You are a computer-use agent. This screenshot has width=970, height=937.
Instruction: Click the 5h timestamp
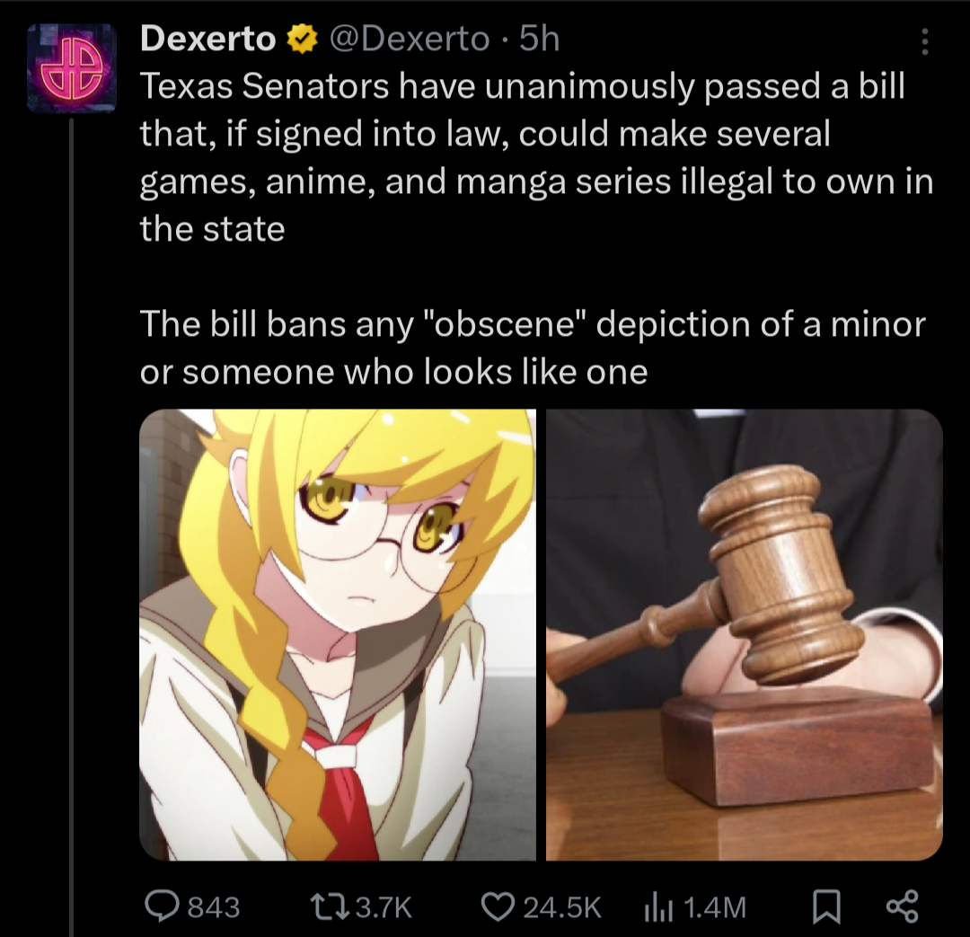point(540,39)
